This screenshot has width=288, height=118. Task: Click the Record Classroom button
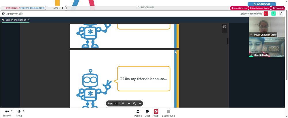point(239,8)
